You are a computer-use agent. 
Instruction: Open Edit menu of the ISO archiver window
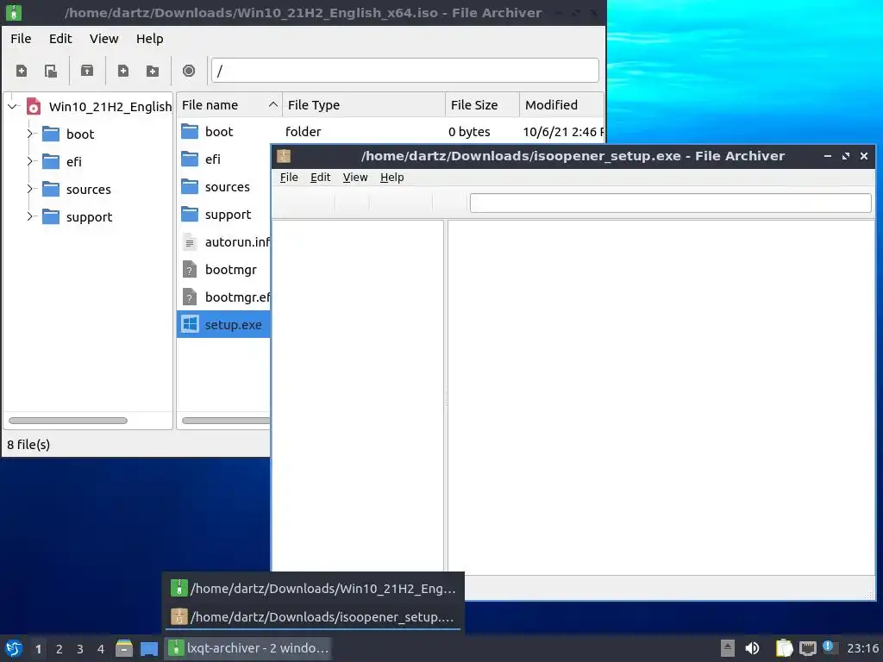point(60,39)
